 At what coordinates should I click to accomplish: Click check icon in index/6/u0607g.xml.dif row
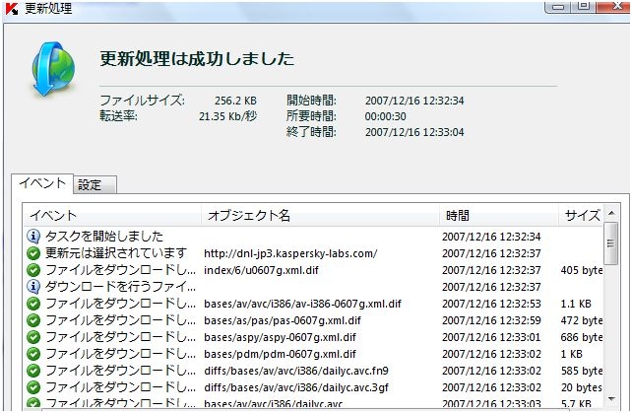click(x=33, y=270)
